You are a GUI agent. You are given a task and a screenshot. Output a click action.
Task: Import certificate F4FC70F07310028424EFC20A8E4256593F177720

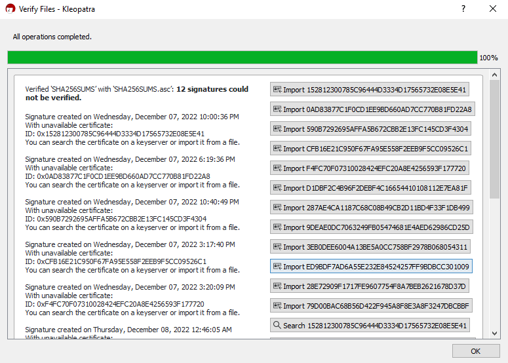370,168
